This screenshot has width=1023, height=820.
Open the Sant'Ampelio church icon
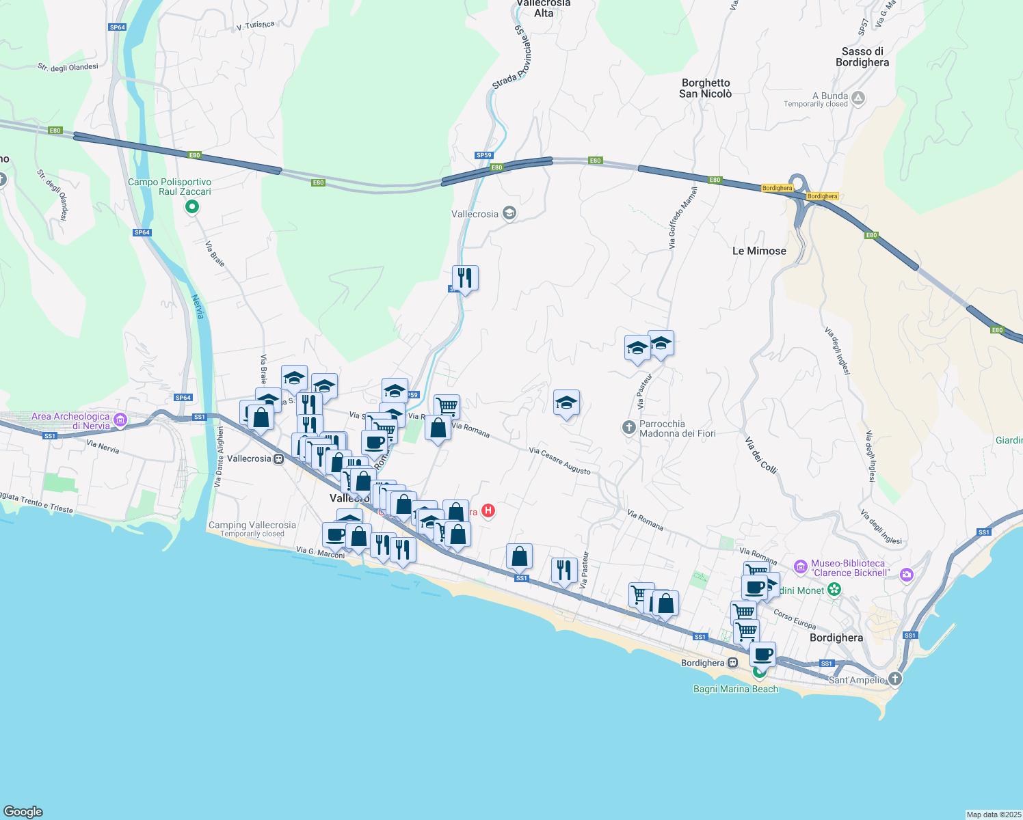tap(894, 679)
